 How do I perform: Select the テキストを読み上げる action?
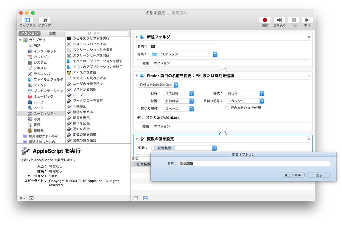[90, 78]
